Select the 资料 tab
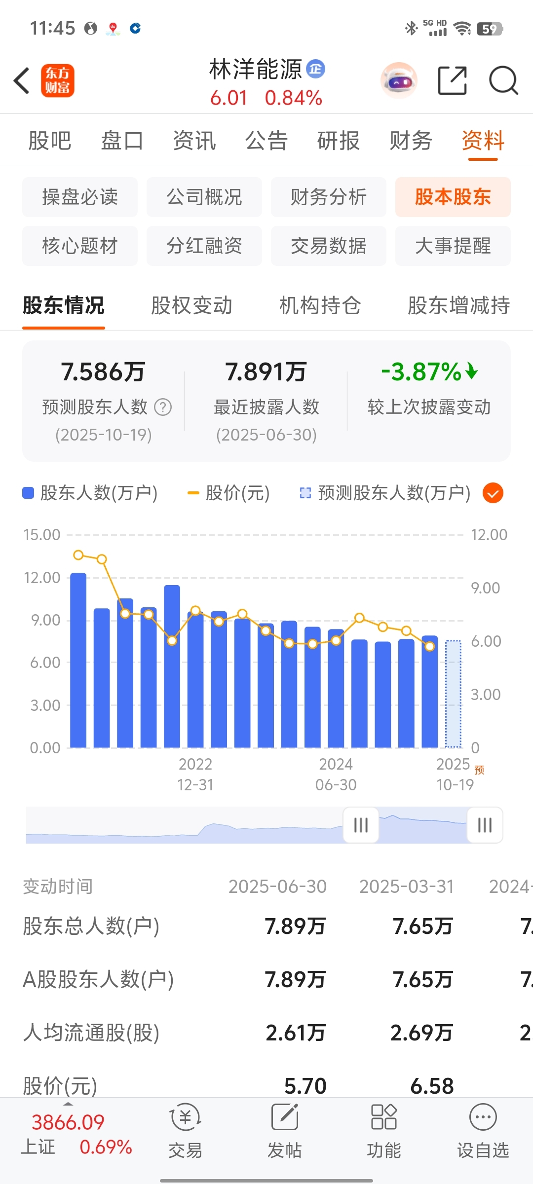The height and width of the screenshot is (1184, 533). (483, 141)
